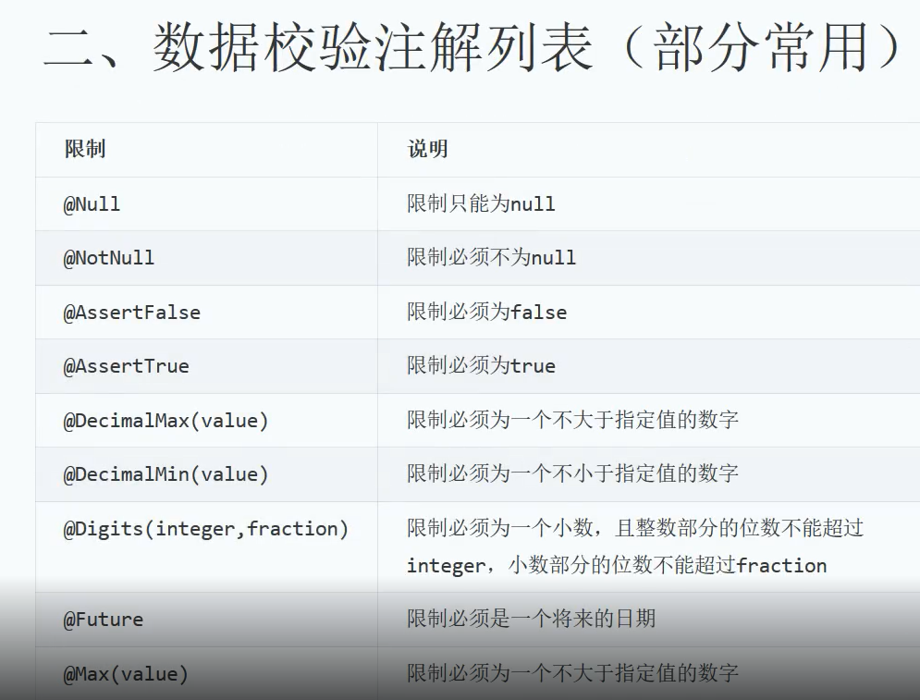Click the description 限制必须不为null
This screenshot has width=920, height=700.
492,257
